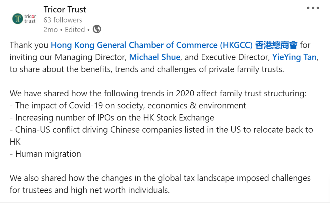Open the Tricor Trust company name link
This screenshot has width=330, height=203.
pos(65,10)
